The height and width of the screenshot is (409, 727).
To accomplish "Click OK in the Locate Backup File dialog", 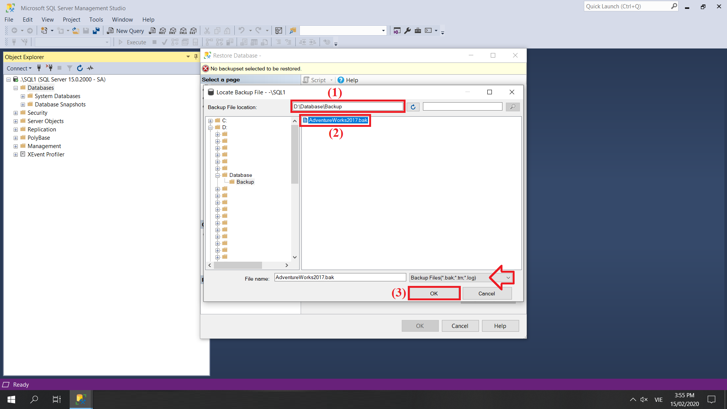I will pos(434,293).
